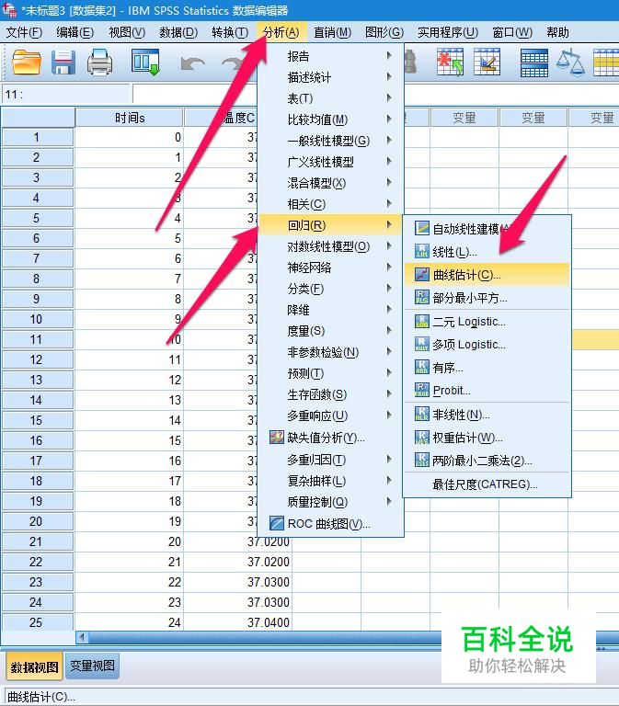Viewport: 619px width, 706px height.
Task: Open the 数据(D) menu
Action: coord(178,32)
